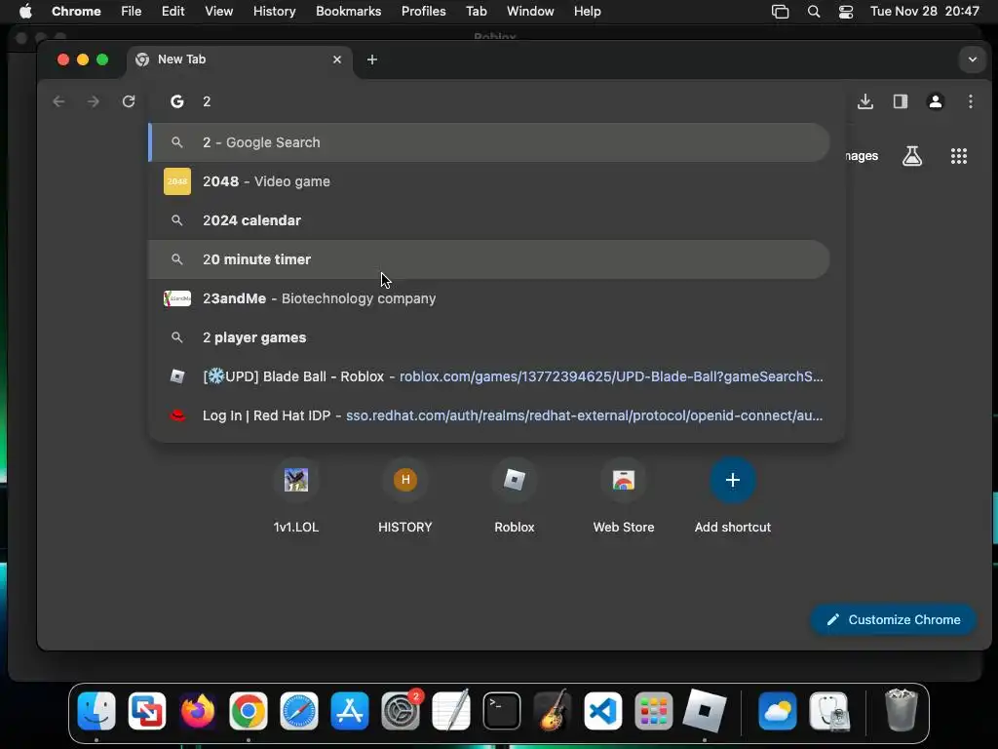Open the Google apps grid
This screenshot has width=998, height=749.
pos(959,156)
